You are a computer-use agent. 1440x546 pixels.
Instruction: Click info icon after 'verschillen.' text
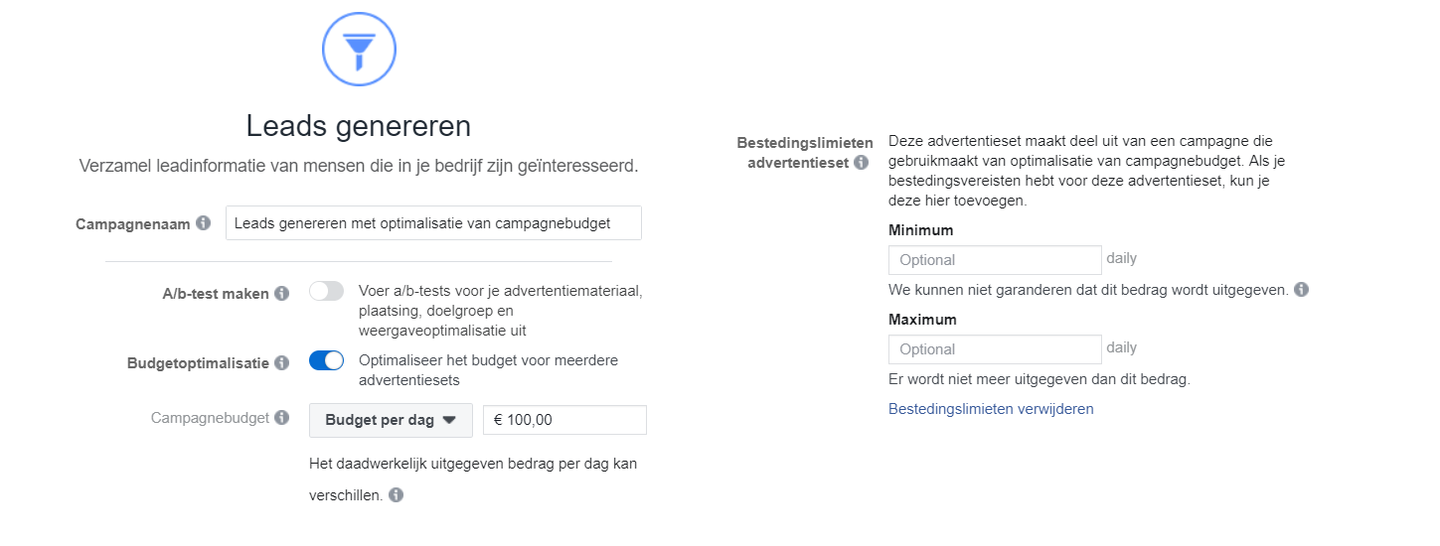pos(397,494)
